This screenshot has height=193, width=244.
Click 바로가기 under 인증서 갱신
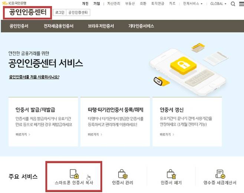coord(167,134)
